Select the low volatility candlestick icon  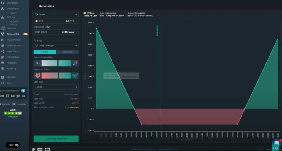coord(37,63)
